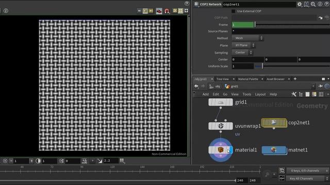Click the tree list mode icon in network toolbar
The width and height of the screenshot is (330, 185).
[x=301, y=95]
